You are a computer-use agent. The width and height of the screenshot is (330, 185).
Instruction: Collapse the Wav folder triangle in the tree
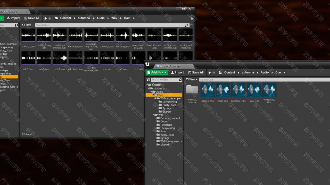(153, 115)
